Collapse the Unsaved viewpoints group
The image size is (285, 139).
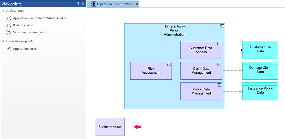pyautogui.click(x=3, y=41)
